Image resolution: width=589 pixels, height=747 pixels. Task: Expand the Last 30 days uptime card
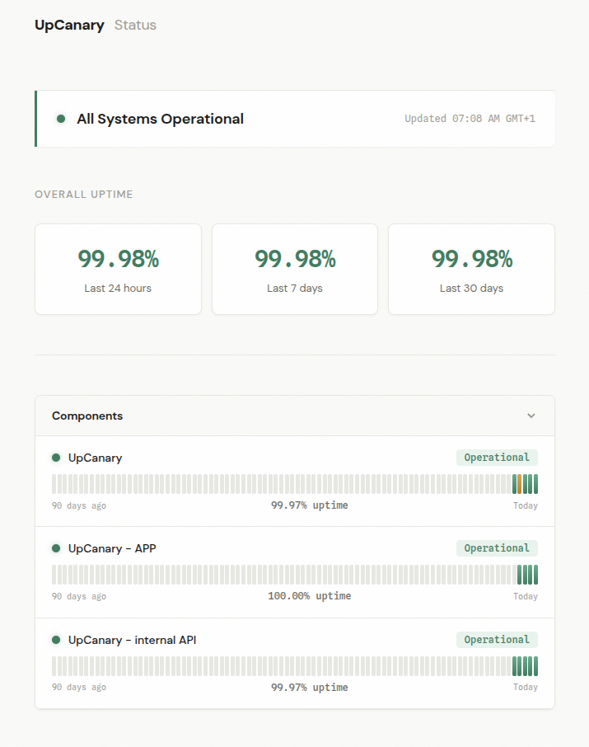(x=470, y=269)
